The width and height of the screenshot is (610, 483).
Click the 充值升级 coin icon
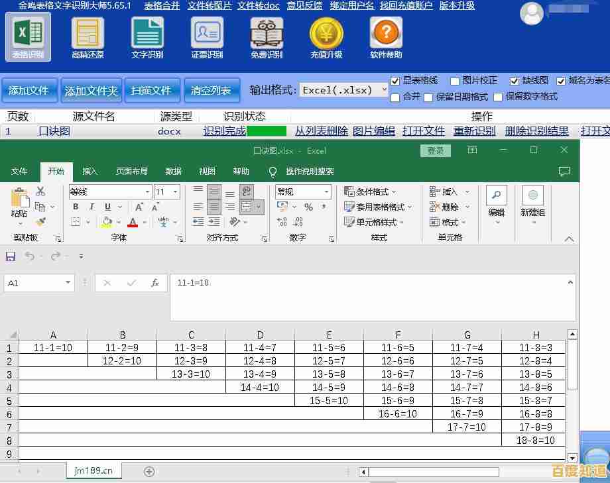click(326, 33)
